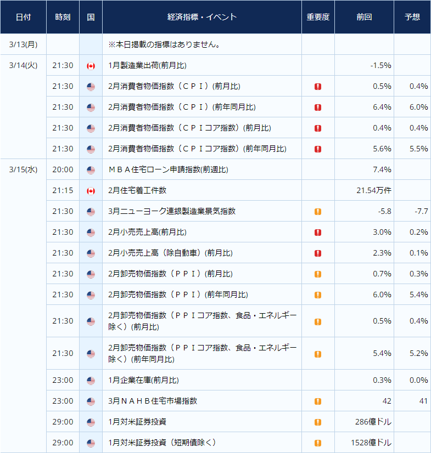Viewport: 431px width, 453px height.
Task: Click US flag in the MBA住宅ローン申請指数 row
Action: 91,170
